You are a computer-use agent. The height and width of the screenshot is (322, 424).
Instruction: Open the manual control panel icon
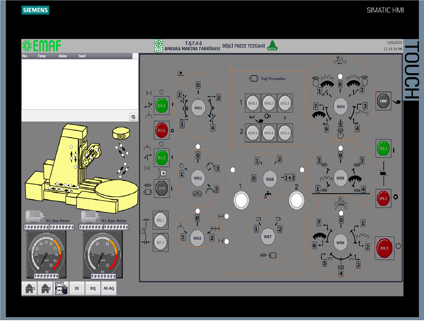(x=61, y=288)
